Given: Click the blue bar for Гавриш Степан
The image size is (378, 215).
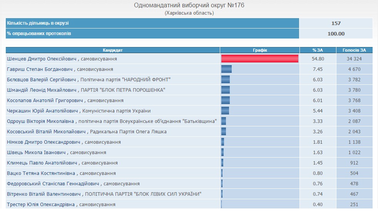Looking at the screenshot, I should pyautogui.click(x=226, y=69).
